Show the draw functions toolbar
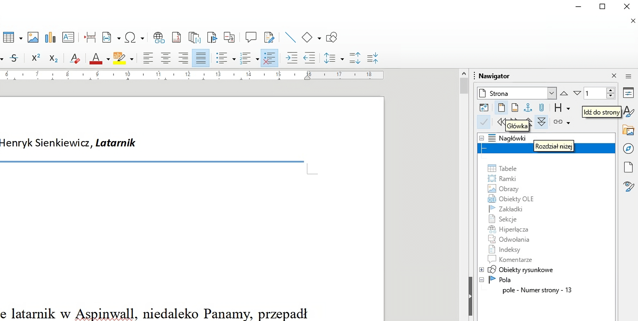Viewport: 638px width, 321px height. (332, 38)
